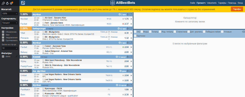The width and height of the screenshot is (245, 97).
Task: Open the Unibet bookmaker link
Action: click(24, 75)
